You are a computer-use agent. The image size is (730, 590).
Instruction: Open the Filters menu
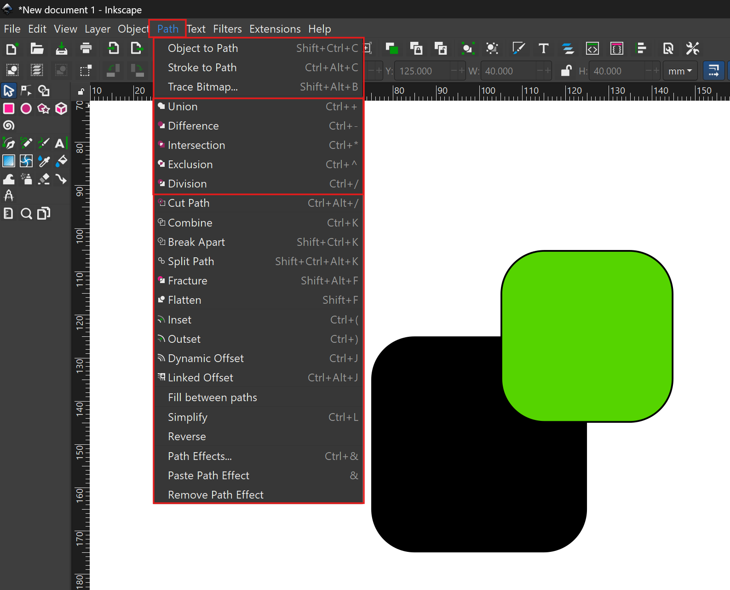click(227, 29)
